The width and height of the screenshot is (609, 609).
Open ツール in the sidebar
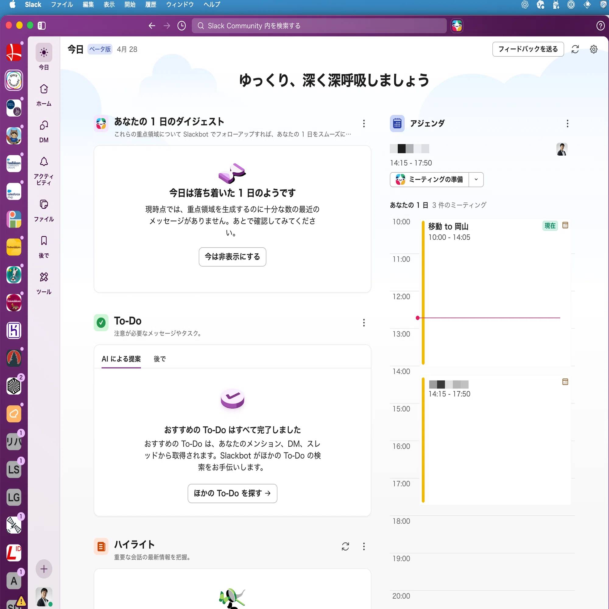[44, 283]
